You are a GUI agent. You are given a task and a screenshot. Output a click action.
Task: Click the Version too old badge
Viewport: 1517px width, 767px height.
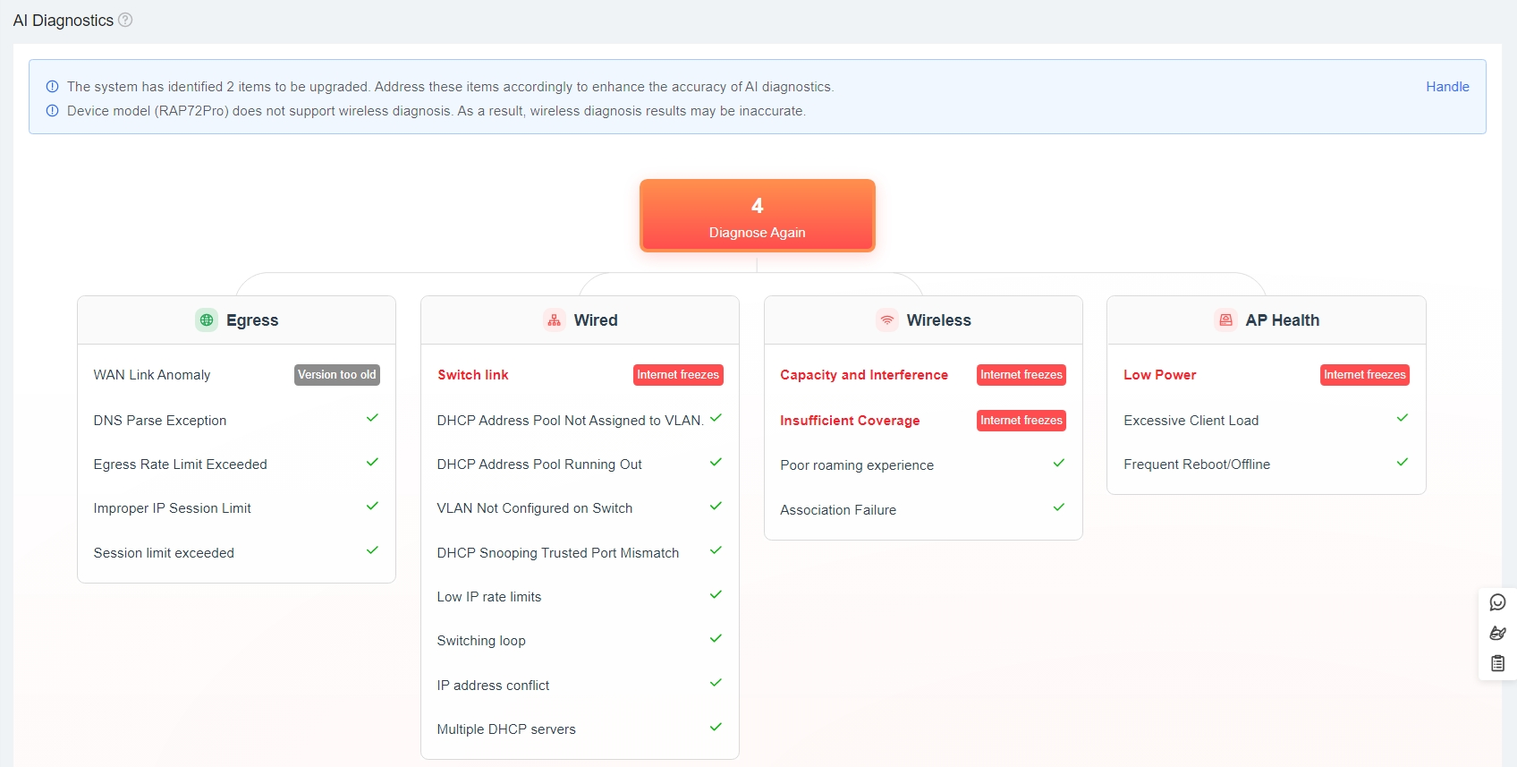336,375
